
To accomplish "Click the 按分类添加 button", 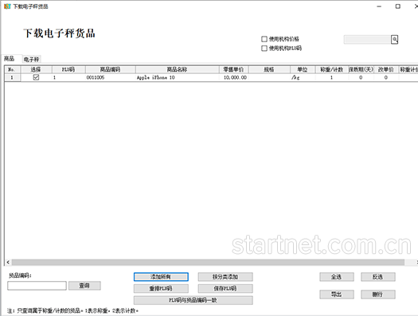I will pyautogui.click(x=225, y=277).
